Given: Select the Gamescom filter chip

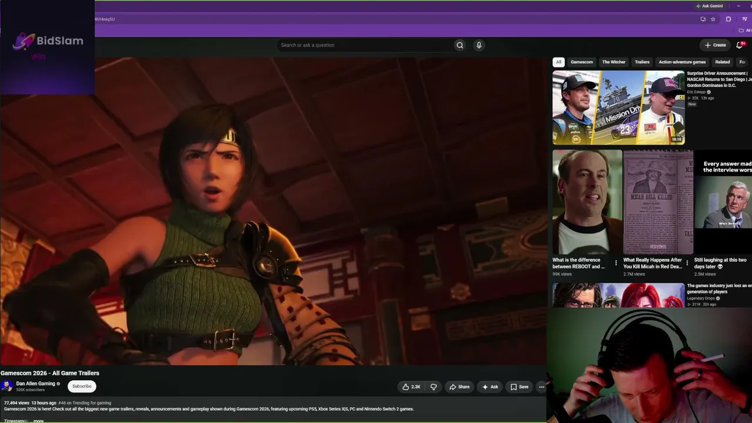Looking at the screenshot, I should click(x=582, y=62).
